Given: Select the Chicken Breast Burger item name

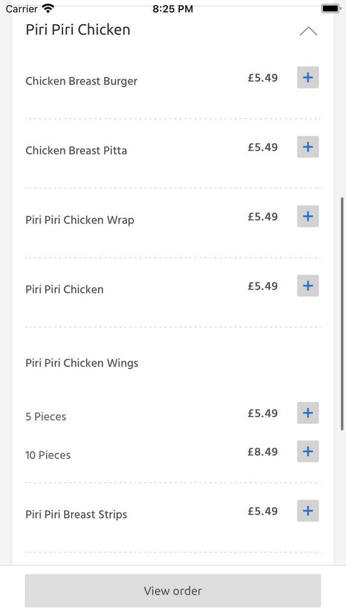Looking at the screenshot, I should click(81, 81).
